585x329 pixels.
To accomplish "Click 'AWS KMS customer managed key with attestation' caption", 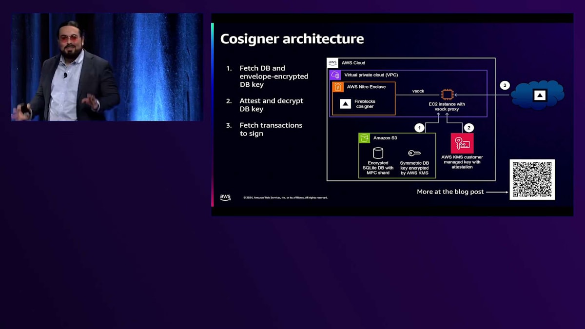I will (x=462, y=162).
